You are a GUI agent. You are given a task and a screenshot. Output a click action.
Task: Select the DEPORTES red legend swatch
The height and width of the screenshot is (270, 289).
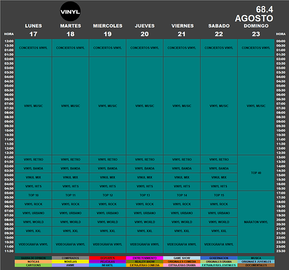(x=107, y=258)
